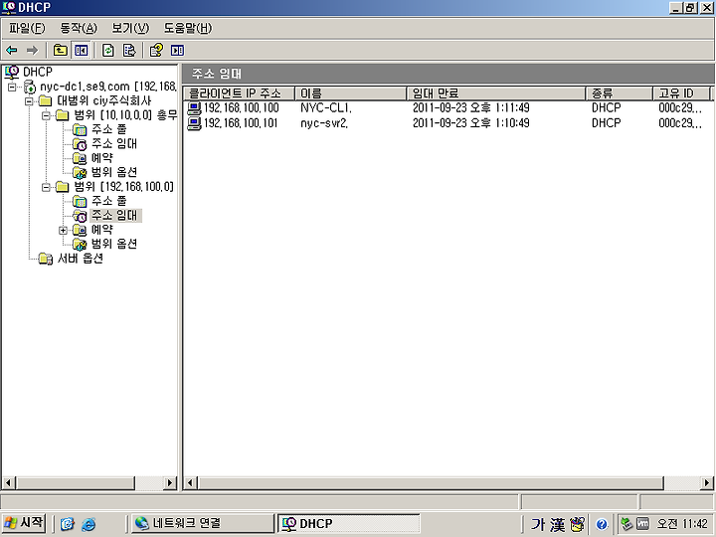
Task: Click the nyc-dc1.se9.com server icon
Action: [x=30, y=87]
